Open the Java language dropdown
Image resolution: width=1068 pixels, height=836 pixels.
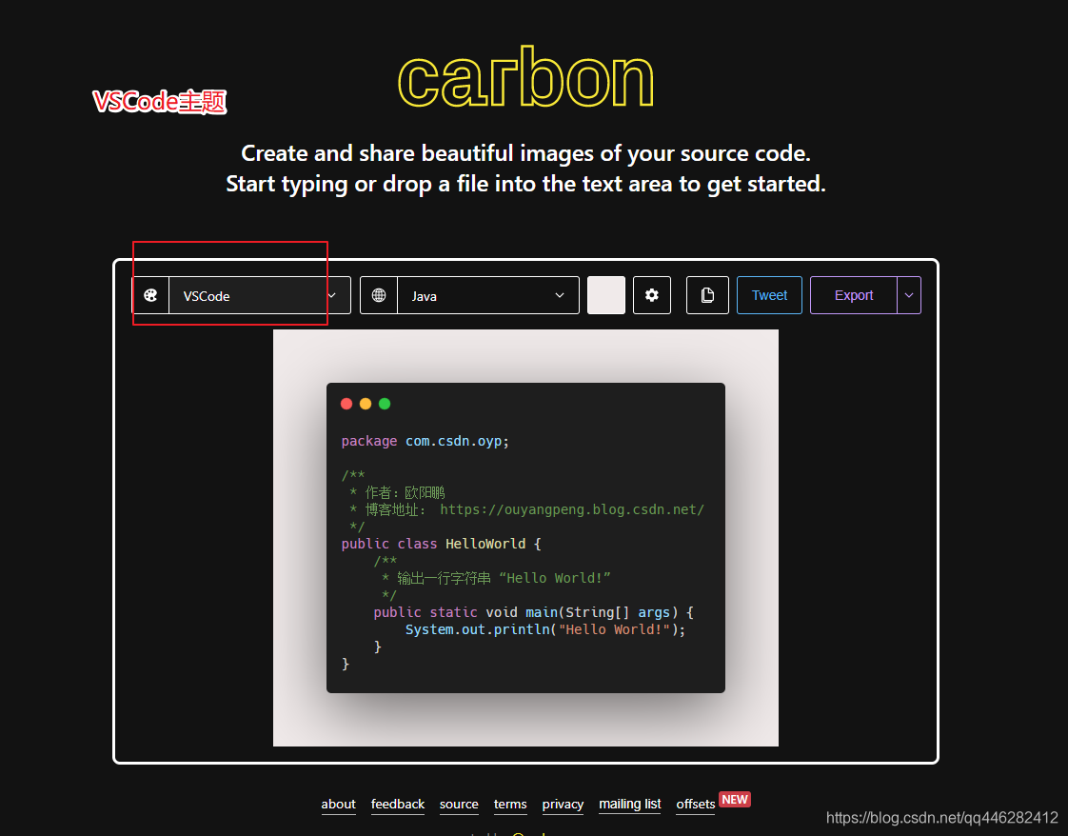487,296
